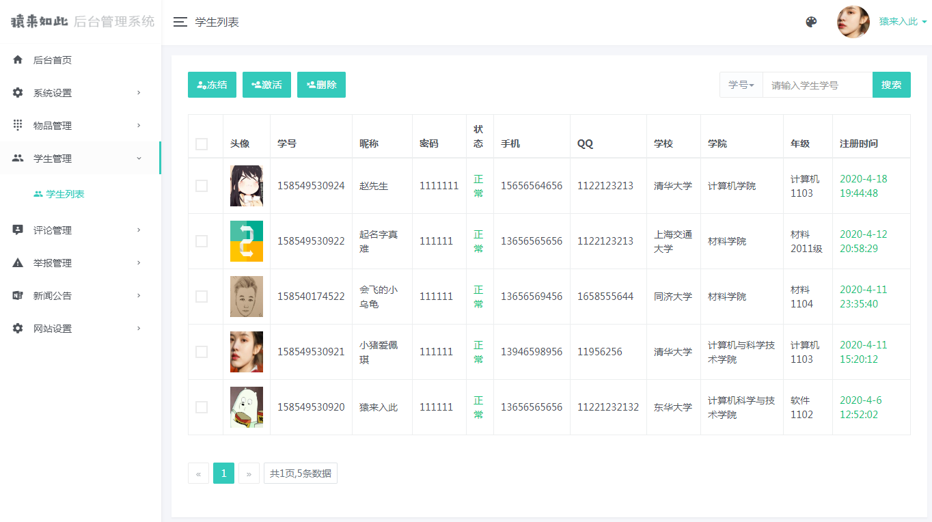The width and height of the screenshot is (932, 522).
Task: Open the theme palette icon
Action: (811, 22)
